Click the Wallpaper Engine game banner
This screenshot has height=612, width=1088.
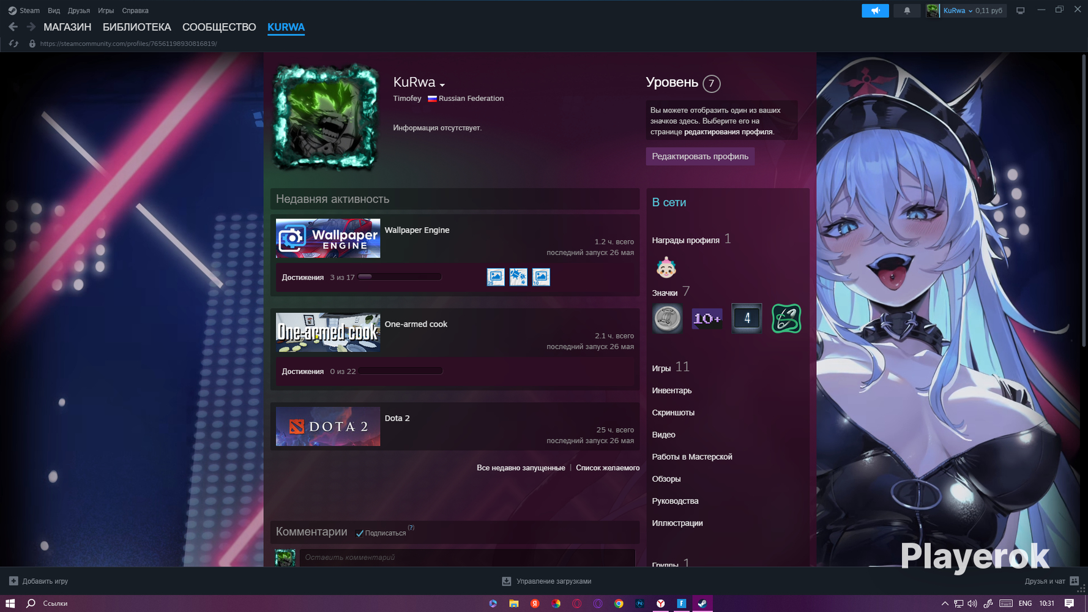click(x=328, y=238)
